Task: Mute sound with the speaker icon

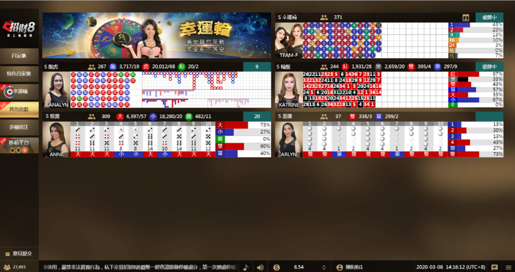Action: point(260,267)
